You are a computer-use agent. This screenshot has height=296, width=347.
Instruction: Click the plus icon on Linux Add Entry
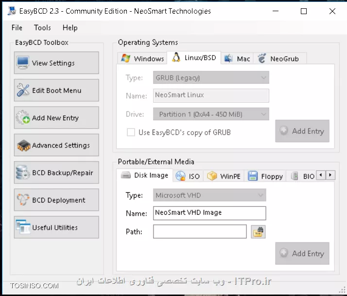click(284, 130)
